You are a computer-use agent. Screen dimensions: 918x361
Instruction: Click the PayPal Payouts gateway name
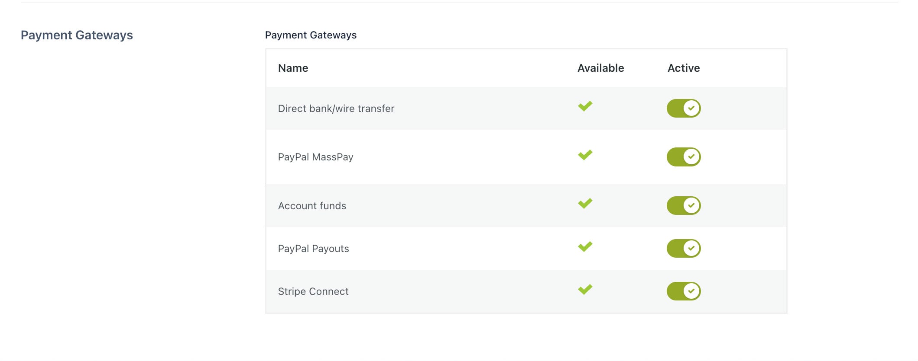(313, 249)
